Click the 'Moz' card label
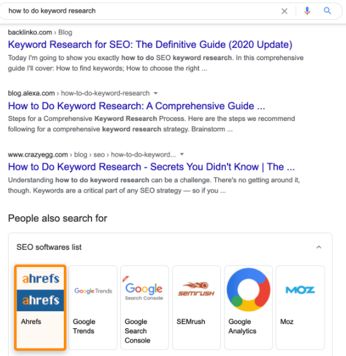The height and width of the screenshot is (356, 346). (x=286, y=322)
